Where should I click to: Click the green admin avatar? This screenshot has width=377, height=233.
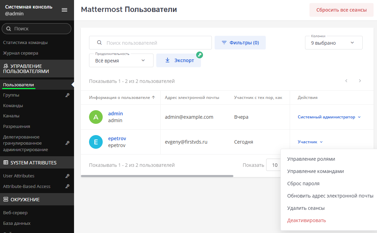[x=96, y=117]
